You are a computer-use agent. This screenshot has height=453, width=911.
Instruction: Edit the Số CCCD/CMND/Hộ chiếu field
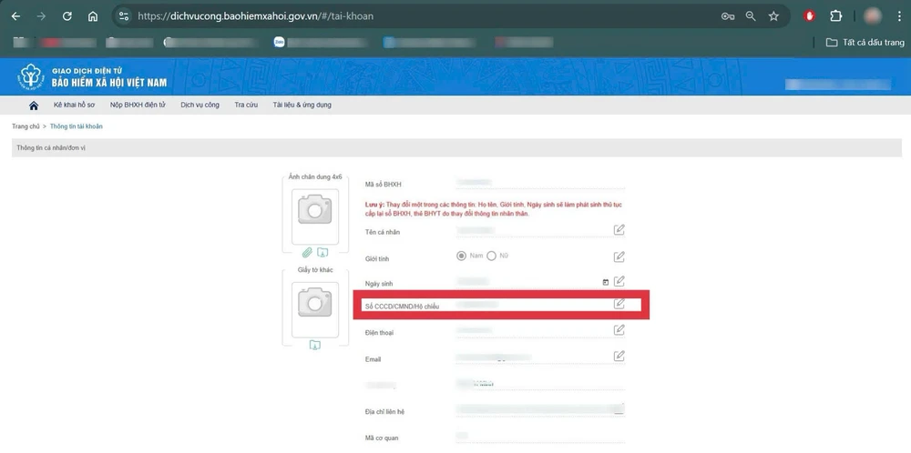click(619, 304)
